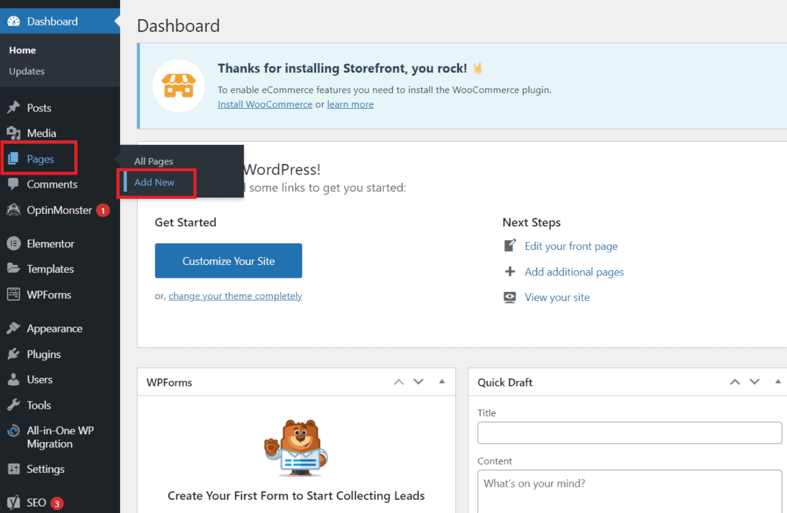Click the OptinMonster notification badge
The width and height of the screenshot is (787, 513).
click(x=103, y=211)
